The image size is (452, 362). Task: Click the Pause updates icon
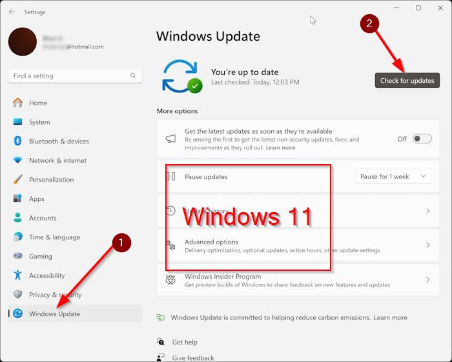pyautogui.click(x=170, y=176)
